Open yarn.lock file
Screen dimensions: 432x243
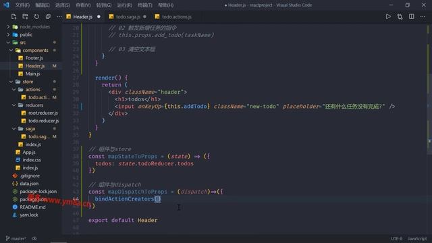point(28,215)
